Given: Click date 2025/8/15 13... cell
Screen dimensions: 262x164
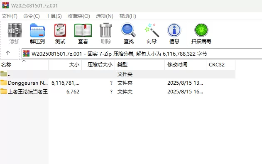Looking at the screenshot, I should (x=185, y=83).
